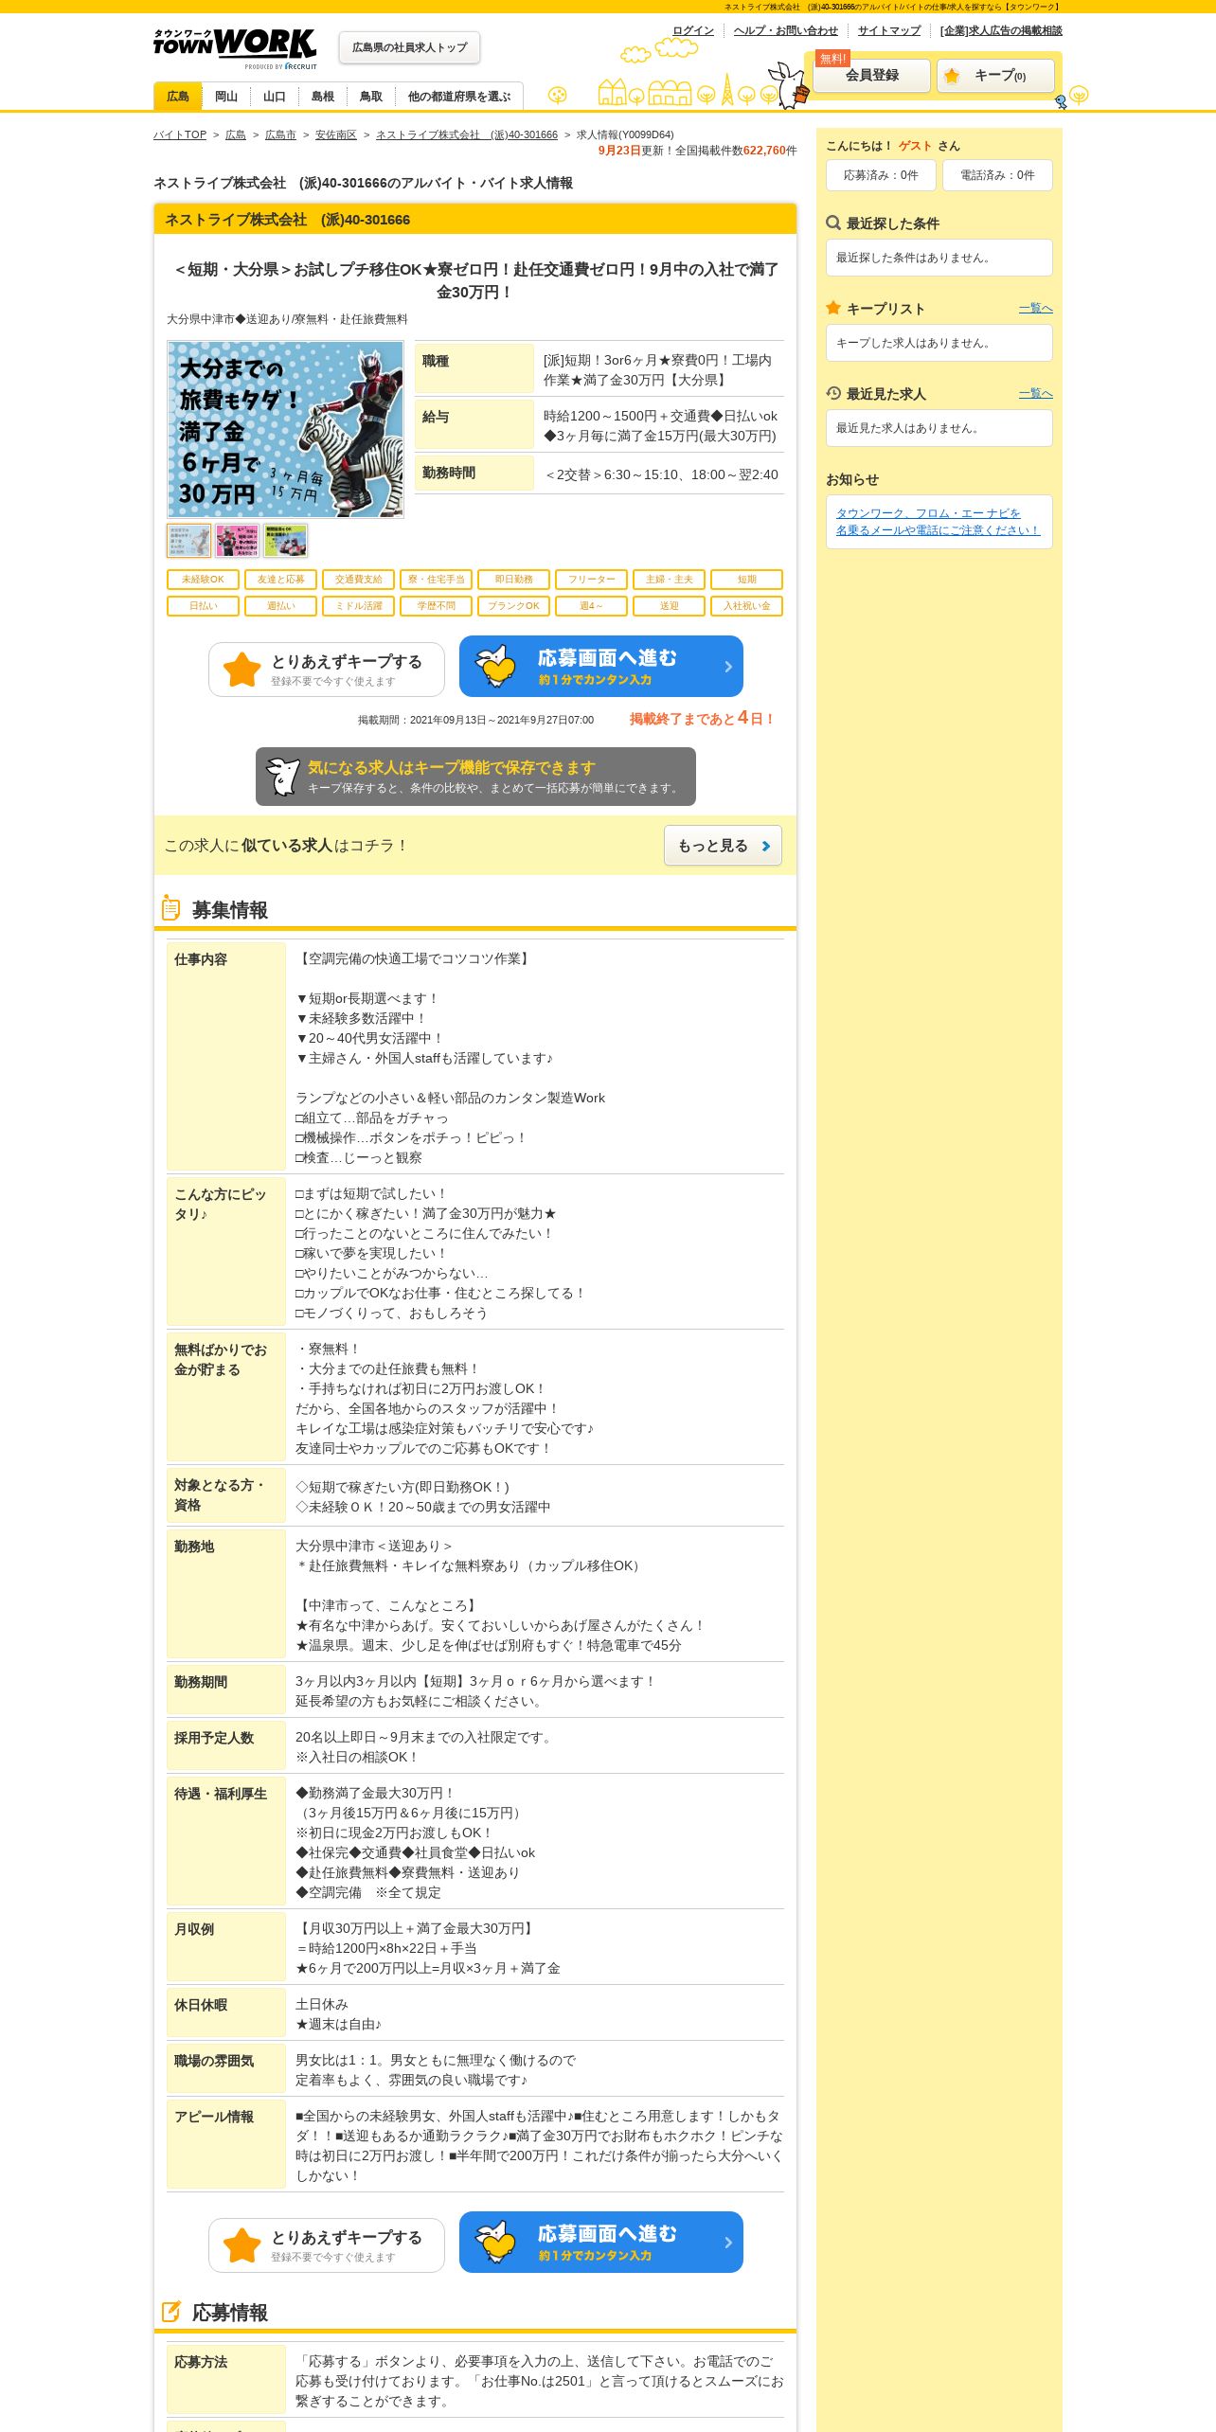Select the first small job photo thumbnail
The image size is (1216, 2432).
[x=188, y=541]
